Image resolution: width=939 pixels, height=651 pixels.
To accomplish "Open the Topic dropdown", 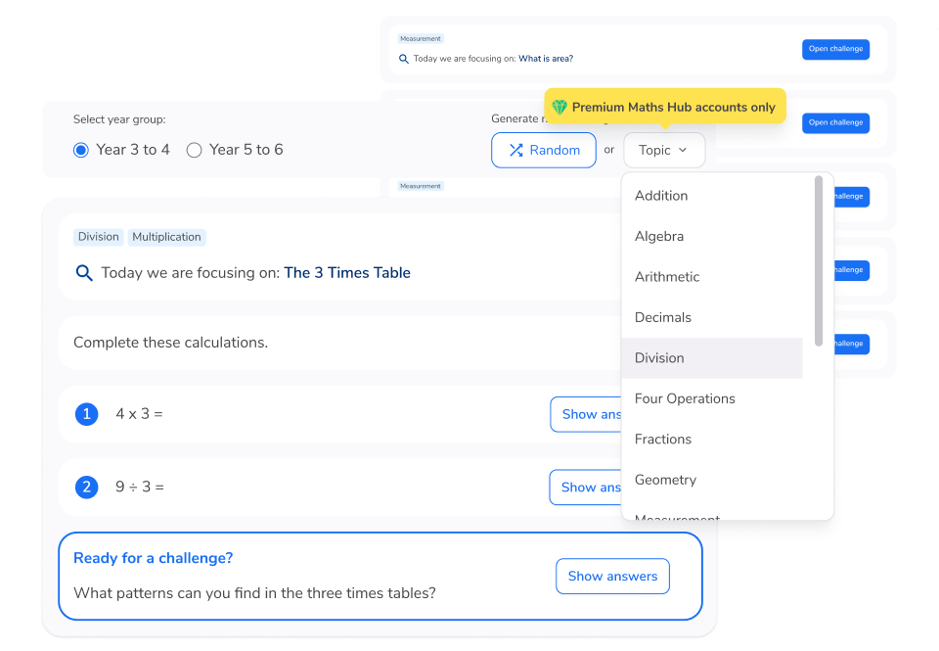I will click(663, 150).
